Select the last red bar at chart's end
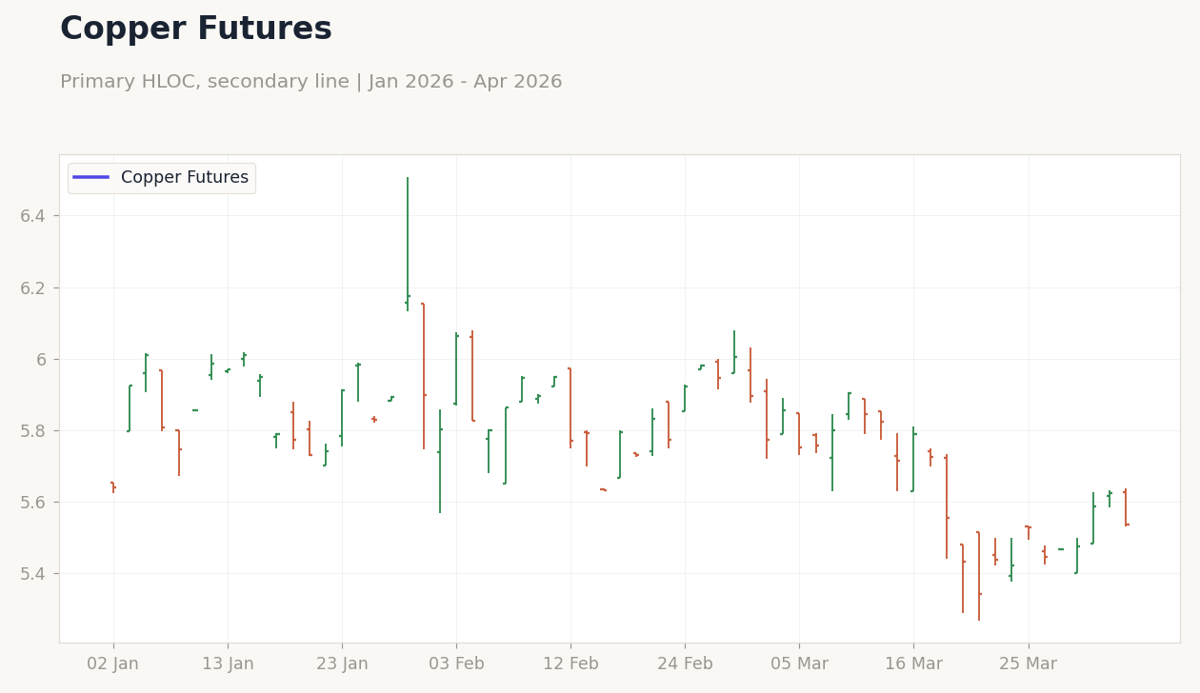Image resolution: width=1200 pixels, height=693 pixels. (x=1125, y=507)
